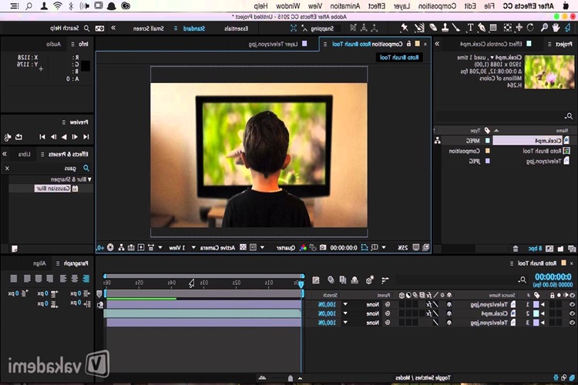Screen dimensions: 578x385
Task: Select the Rectangle shape tool
Action: 493,28
